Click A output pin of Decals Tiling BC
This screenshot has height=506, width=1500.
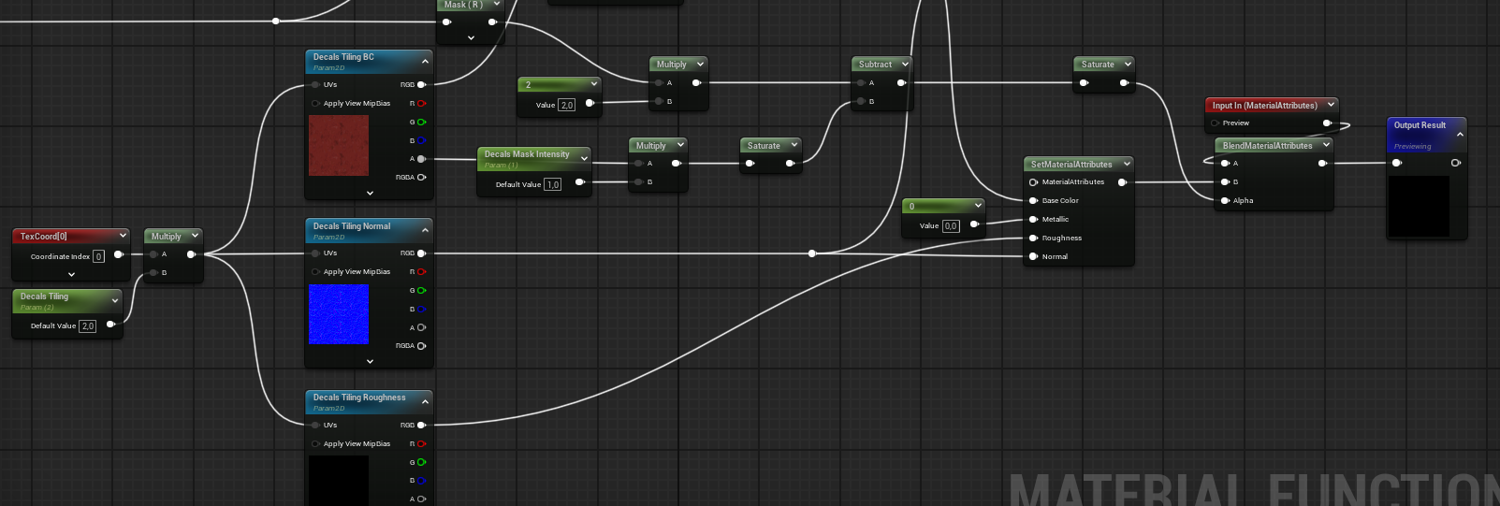[x=421, y=159]
